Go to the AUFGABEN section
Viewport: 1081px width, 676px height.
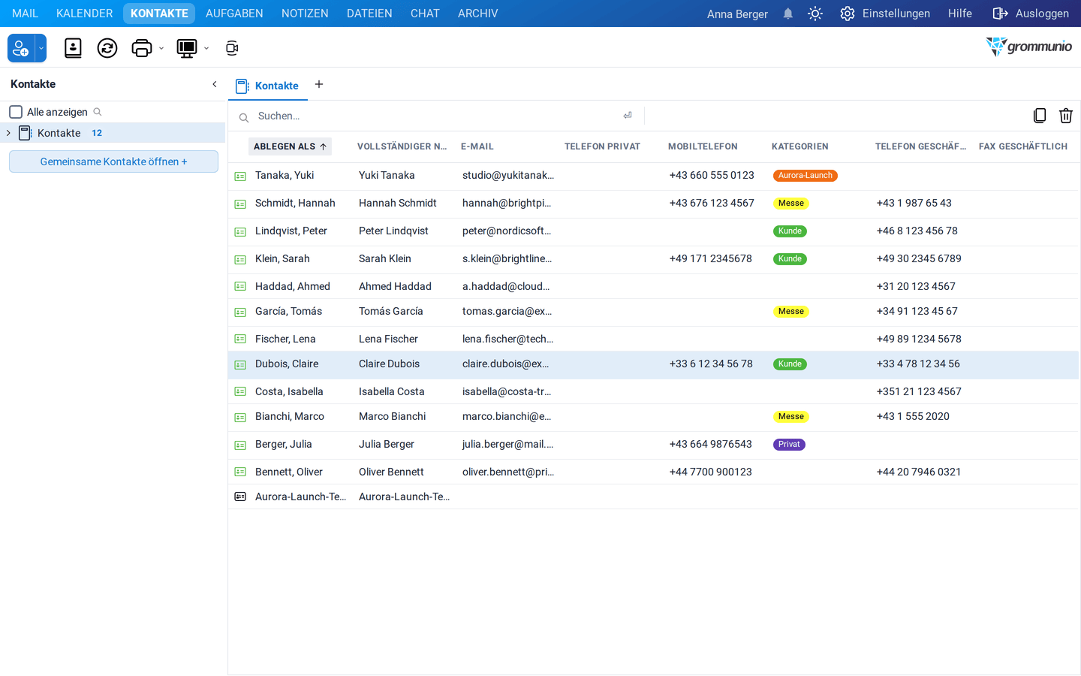point(234,14)
